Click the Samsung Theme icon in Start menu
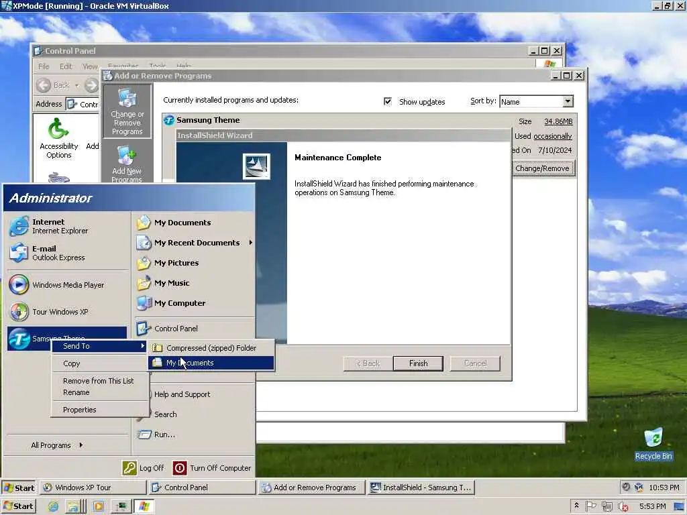 (x=19, y=339)
